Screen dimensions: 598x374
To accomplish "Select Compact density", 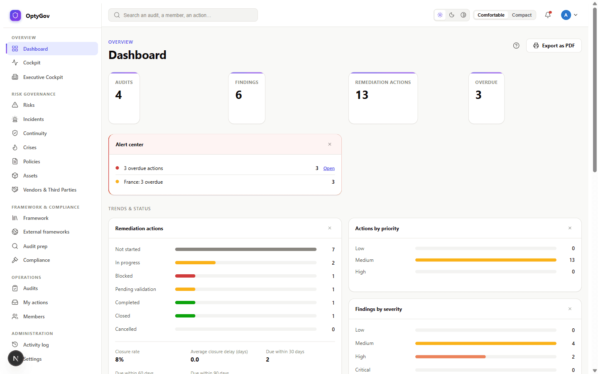I will click(x=522, y=15).
